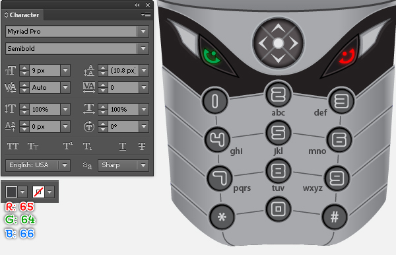
Task: Open the Myriad Pro font family dropdown
Action: point(143,31)
